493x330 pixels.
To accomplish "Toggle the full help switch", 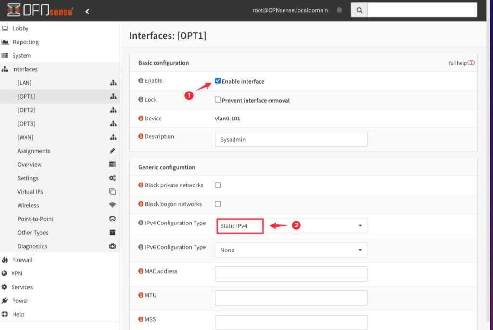I will coord(471,63).
